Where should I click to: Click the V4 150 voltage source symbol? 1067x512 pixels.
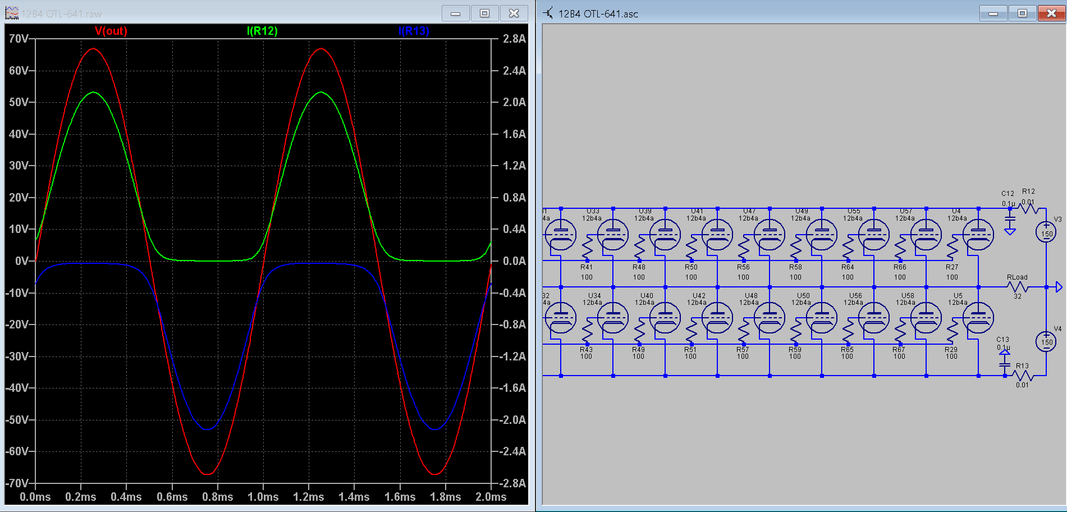1046,341
